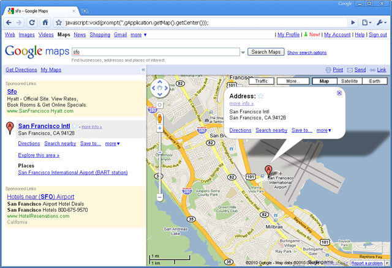Open 'Explore this area' link
This screenshot has height=268, width=392.
(x=39, y=155)
